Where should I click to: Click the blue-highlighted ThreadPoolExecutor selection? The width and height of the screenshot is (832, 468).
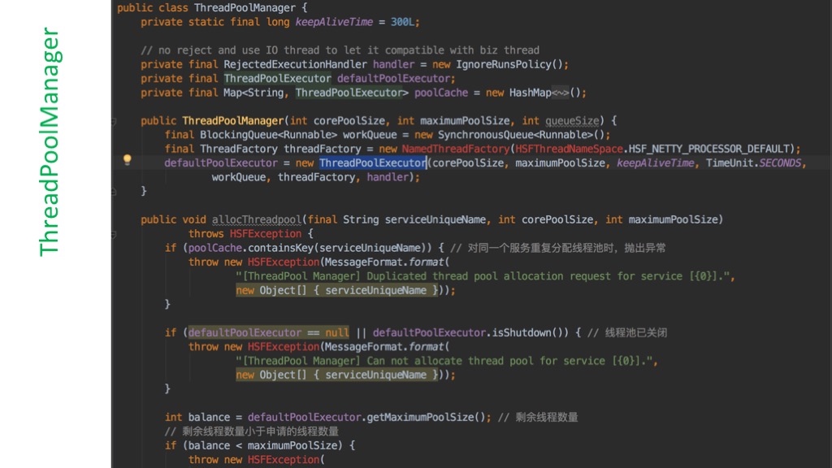[373, 162]
